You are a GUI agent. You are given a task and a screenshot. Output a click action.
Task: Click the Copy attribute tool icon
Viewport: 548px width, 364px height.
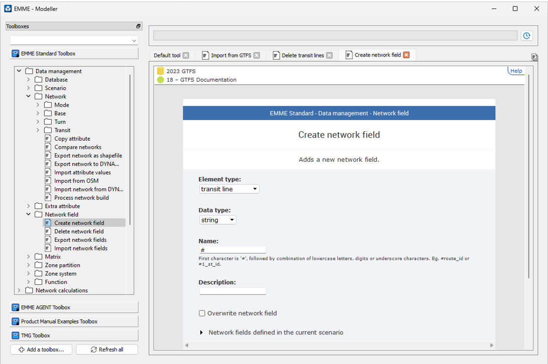(48, 138)
